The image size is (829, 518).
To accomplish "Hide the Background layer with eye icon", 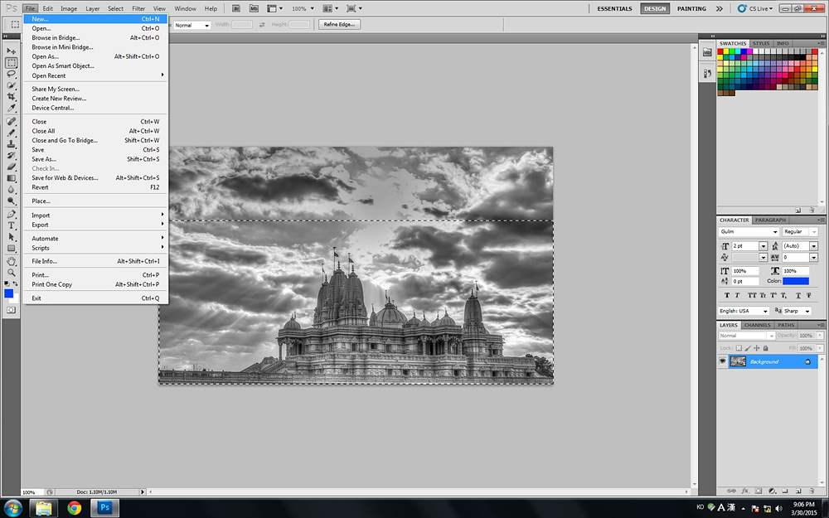I will click(x=722, y=362).
